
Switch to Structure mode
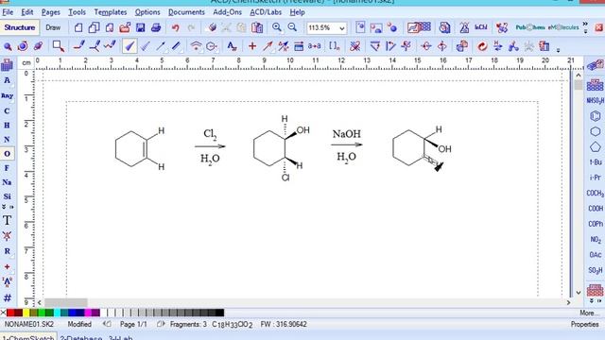click(x=20, y=27)
